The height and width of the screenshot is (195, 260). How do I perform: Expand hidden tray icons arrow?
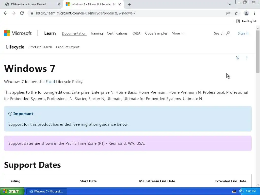[241, 191]
